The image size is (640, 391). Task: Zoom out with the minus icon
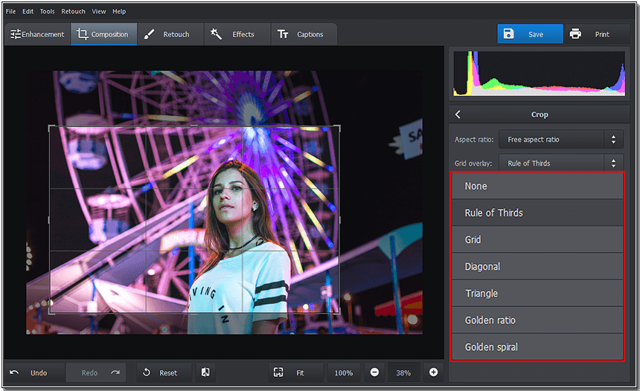pos(374,372)
